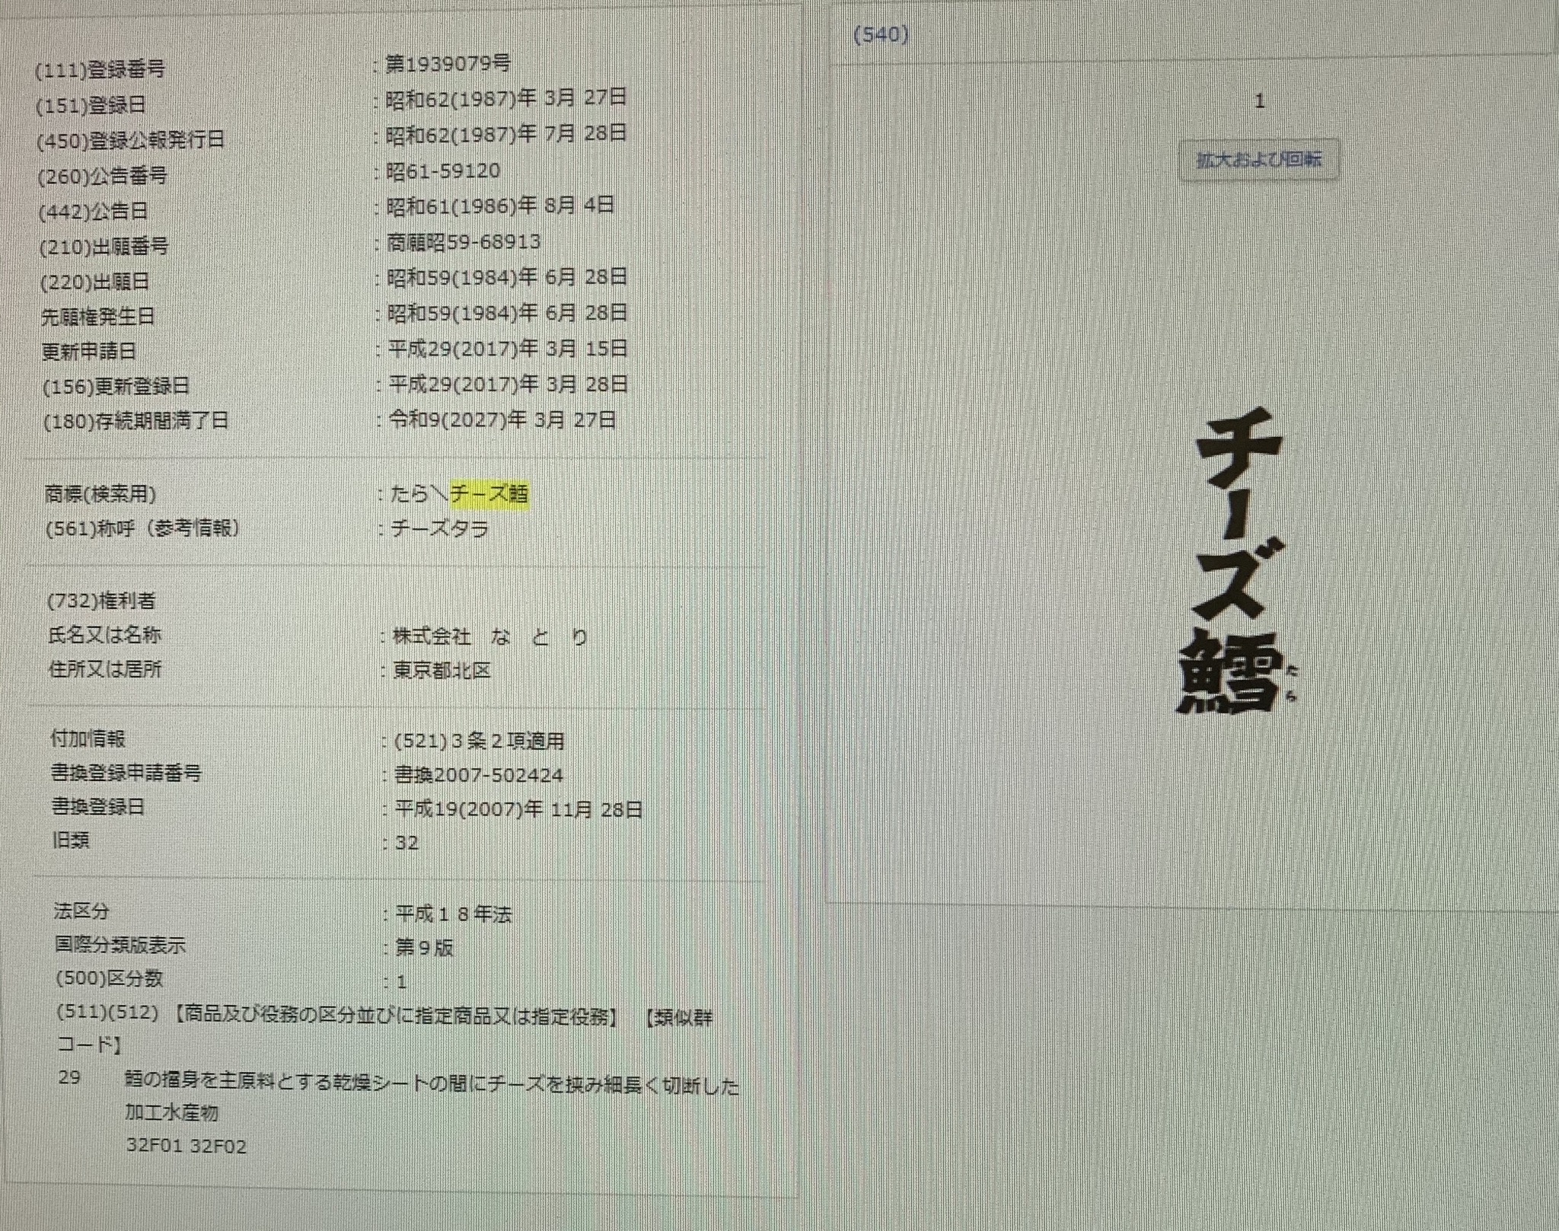Select rights holder name 株式会社 なとり
1559x1231 pixels.
491,636
